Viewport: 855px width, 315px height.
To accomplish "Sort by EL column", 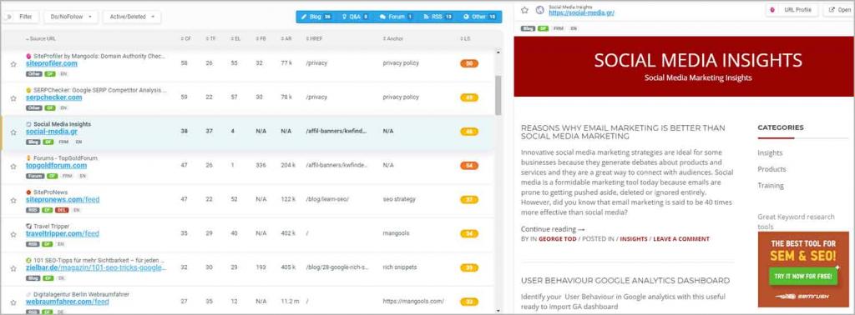I will pos(235,38).
